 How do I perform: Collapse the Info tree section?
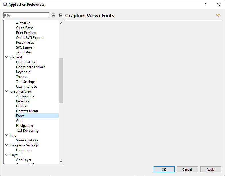coord(7,135)
